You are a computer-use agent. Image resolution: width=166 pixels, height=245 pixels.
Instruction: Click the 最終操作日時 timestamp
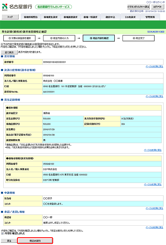click(147, 11)
